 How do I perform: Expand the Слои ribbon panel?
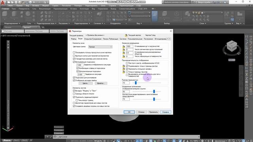tap(203, 23)
